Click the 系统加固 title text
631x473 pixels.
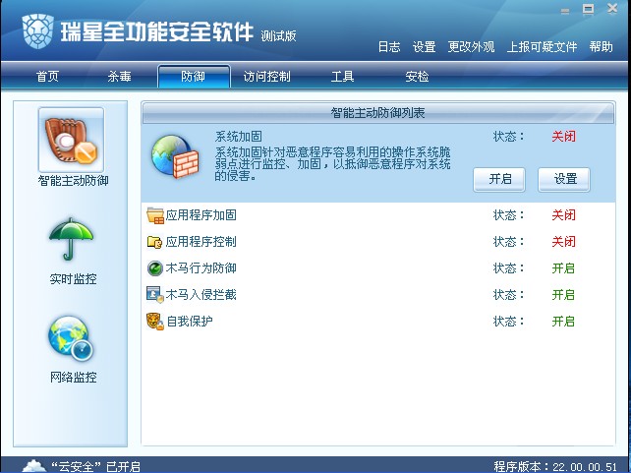click(x=238, y=137)
